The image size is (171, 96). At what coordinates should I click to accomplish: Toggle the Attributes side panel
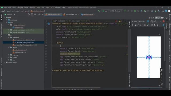tap(167, 25)
